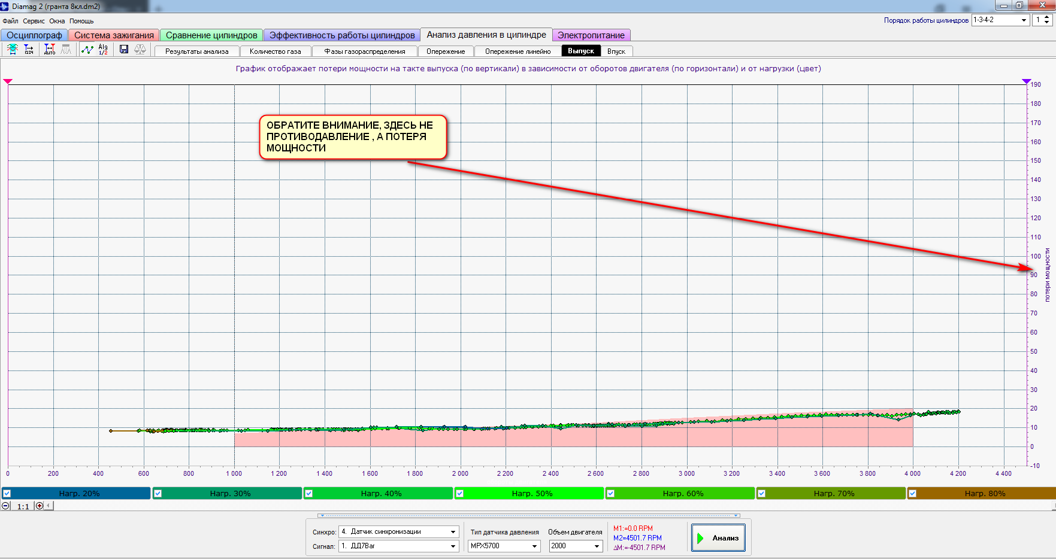
Task: Click the AUTO markers toolbar icon
Action: 50,50
